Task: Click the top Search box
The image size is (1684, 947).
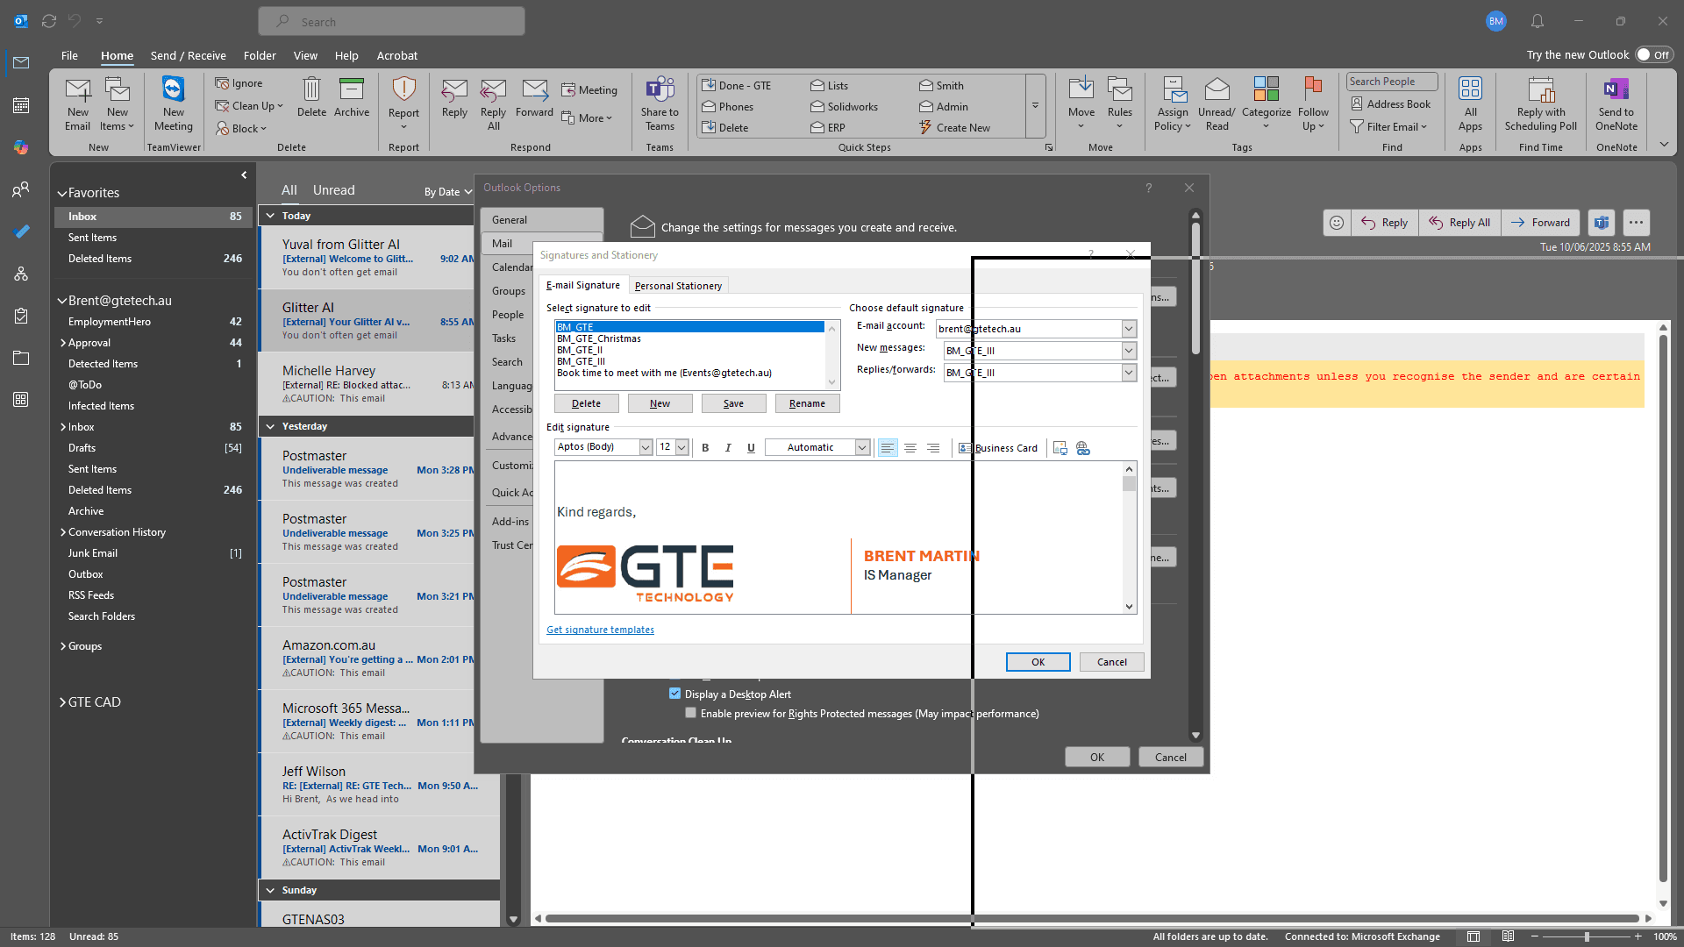Action: 391,21
